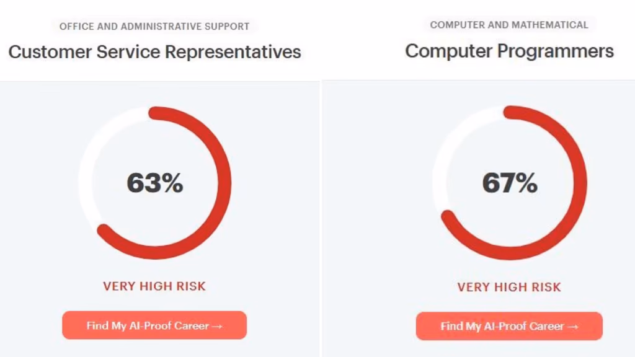The height and width of the screenshot is (357, 635).
Task: Click the 67% risk value
Action: (510, 183)
